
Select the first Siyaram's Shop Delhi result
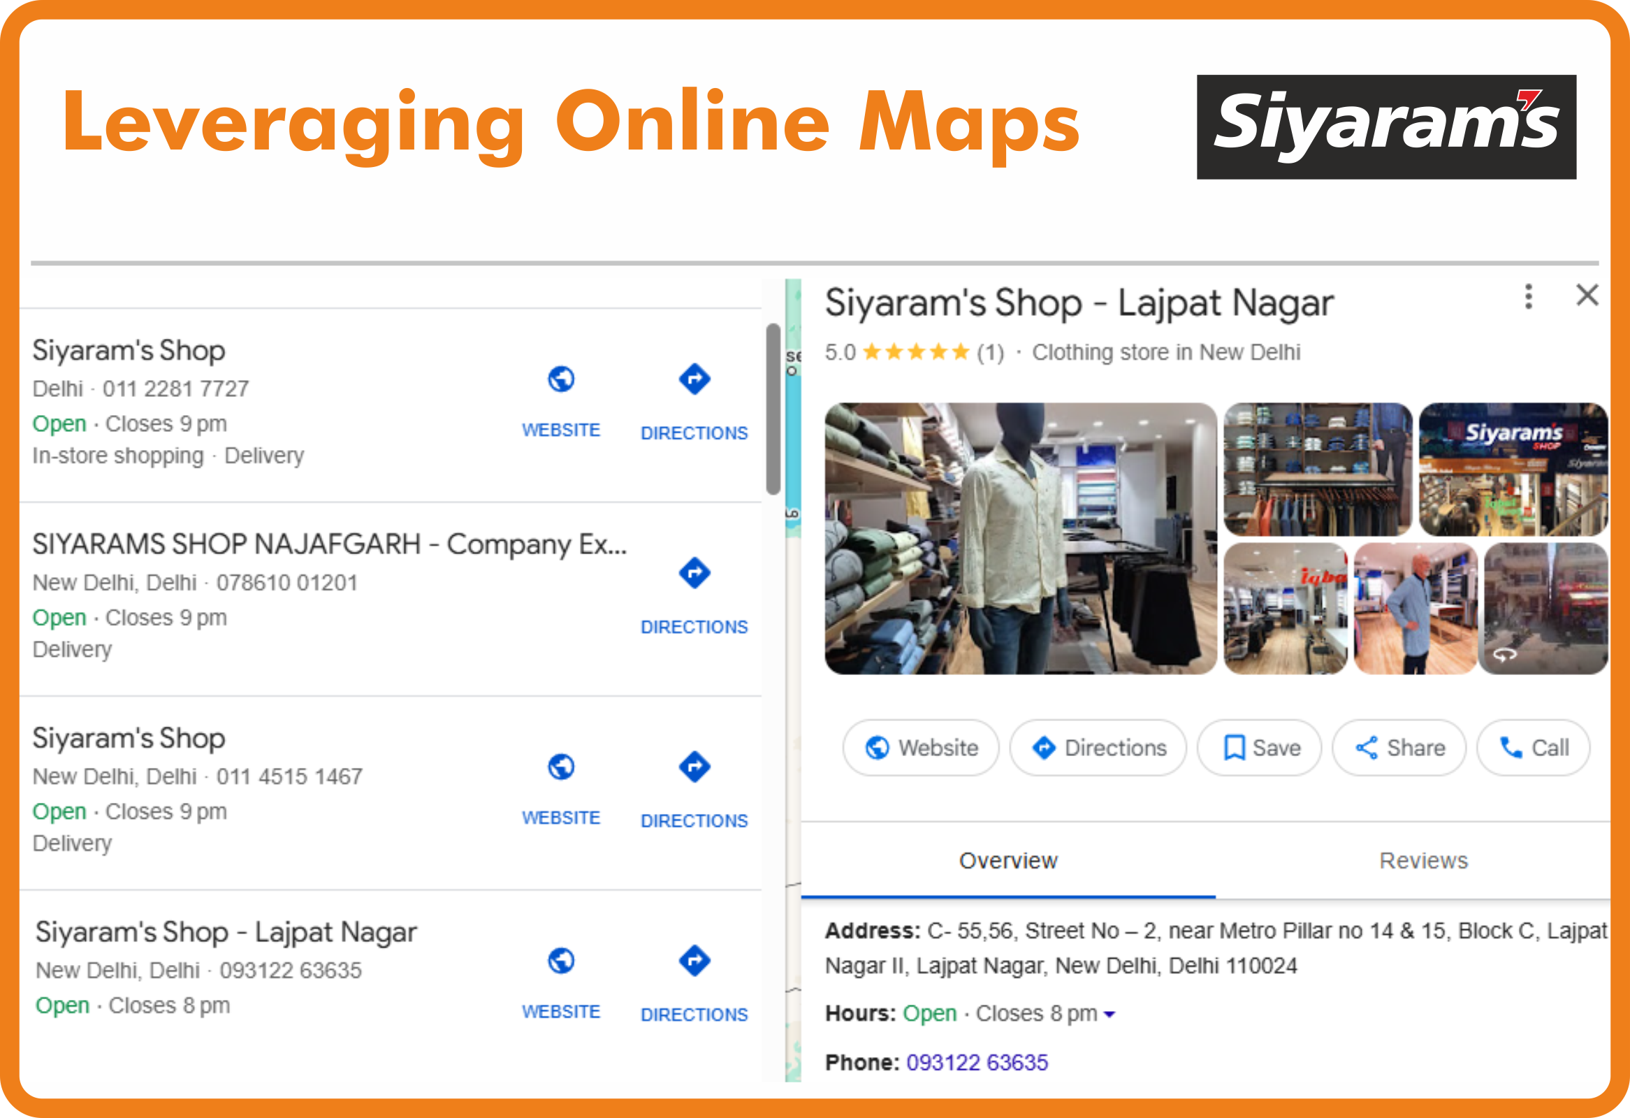129,350
